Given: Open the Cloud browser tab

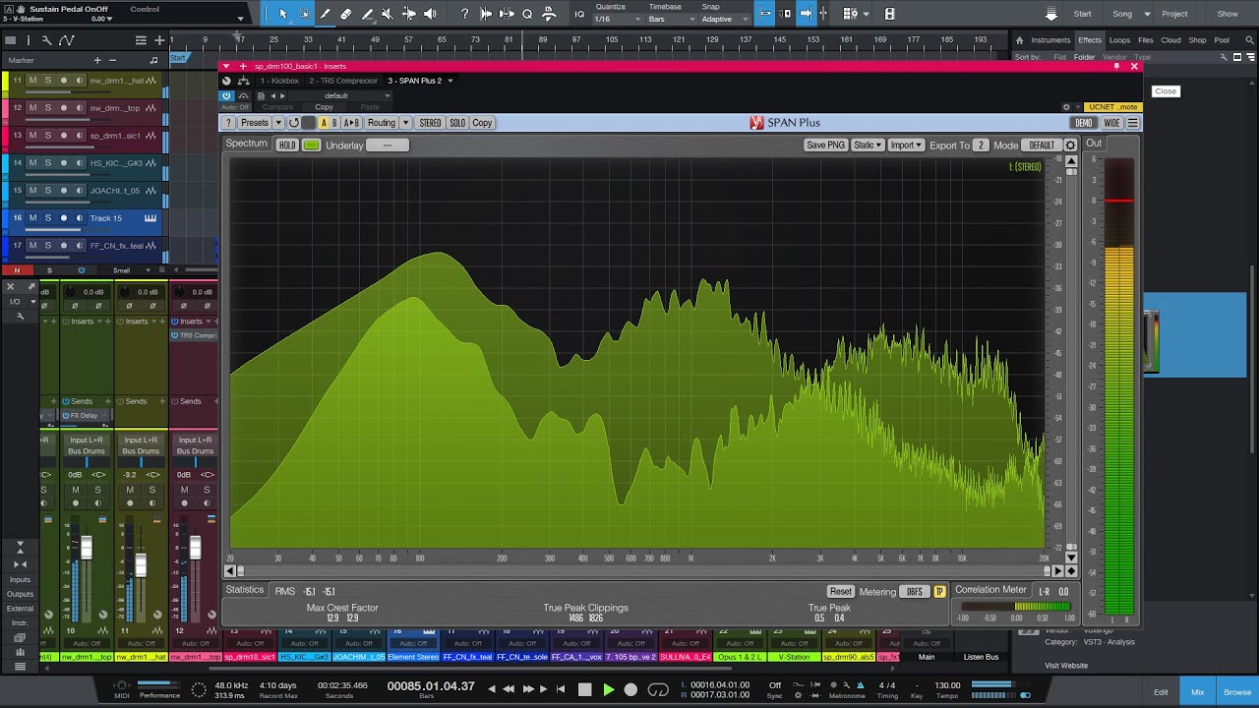Looking at the screenshot, I should pyautogui.click(x=1170, y=40).
